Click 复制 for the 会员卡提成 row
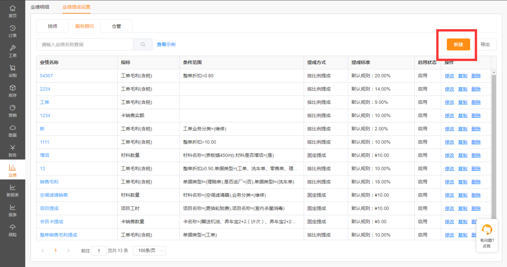This screenshot has width=507, height=267. [x=463, y=222]
